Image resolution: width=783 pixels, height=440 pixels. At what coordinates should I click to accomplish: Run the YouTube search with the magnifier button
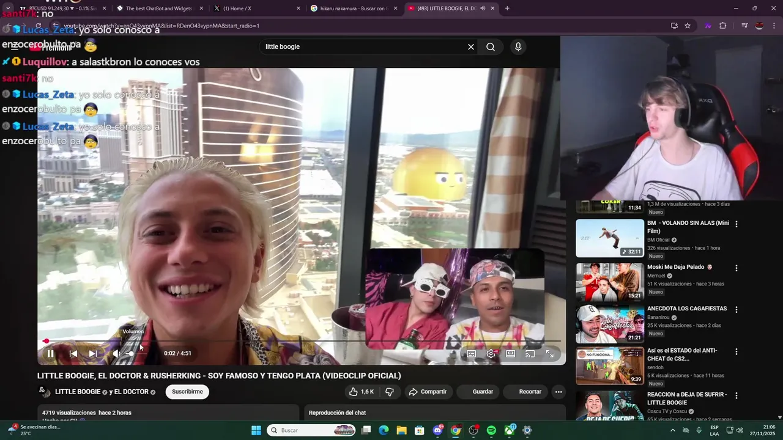tap(491, 46)
